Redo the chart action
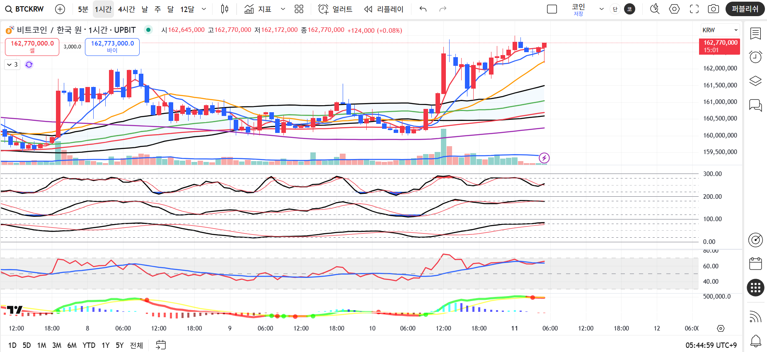This screenshot has height=352, width=767. click(443, 9)
